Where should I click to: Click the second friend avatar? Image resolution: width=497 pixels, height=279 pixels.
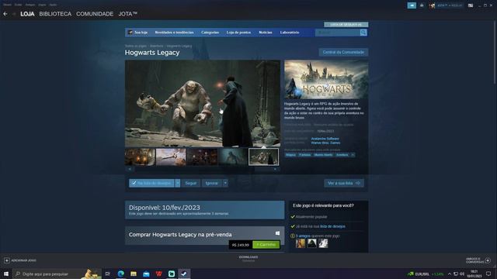pyautogui.click(x=312, y=243)
